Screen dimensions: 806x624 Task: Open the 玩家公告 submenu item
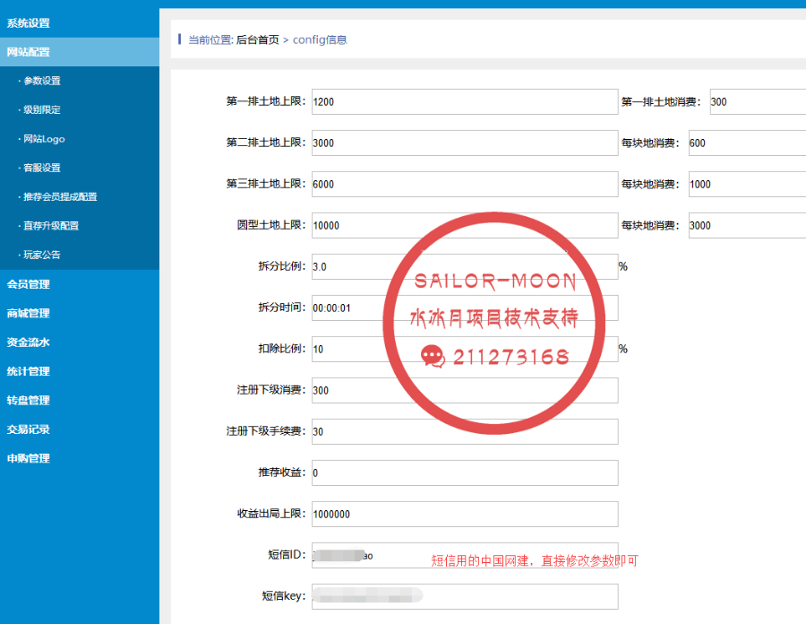click(42, 255)
